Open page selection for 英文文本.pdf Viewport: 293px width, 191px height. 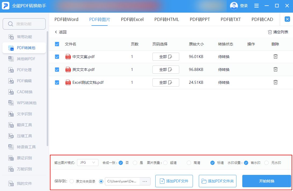click(166, 70)
